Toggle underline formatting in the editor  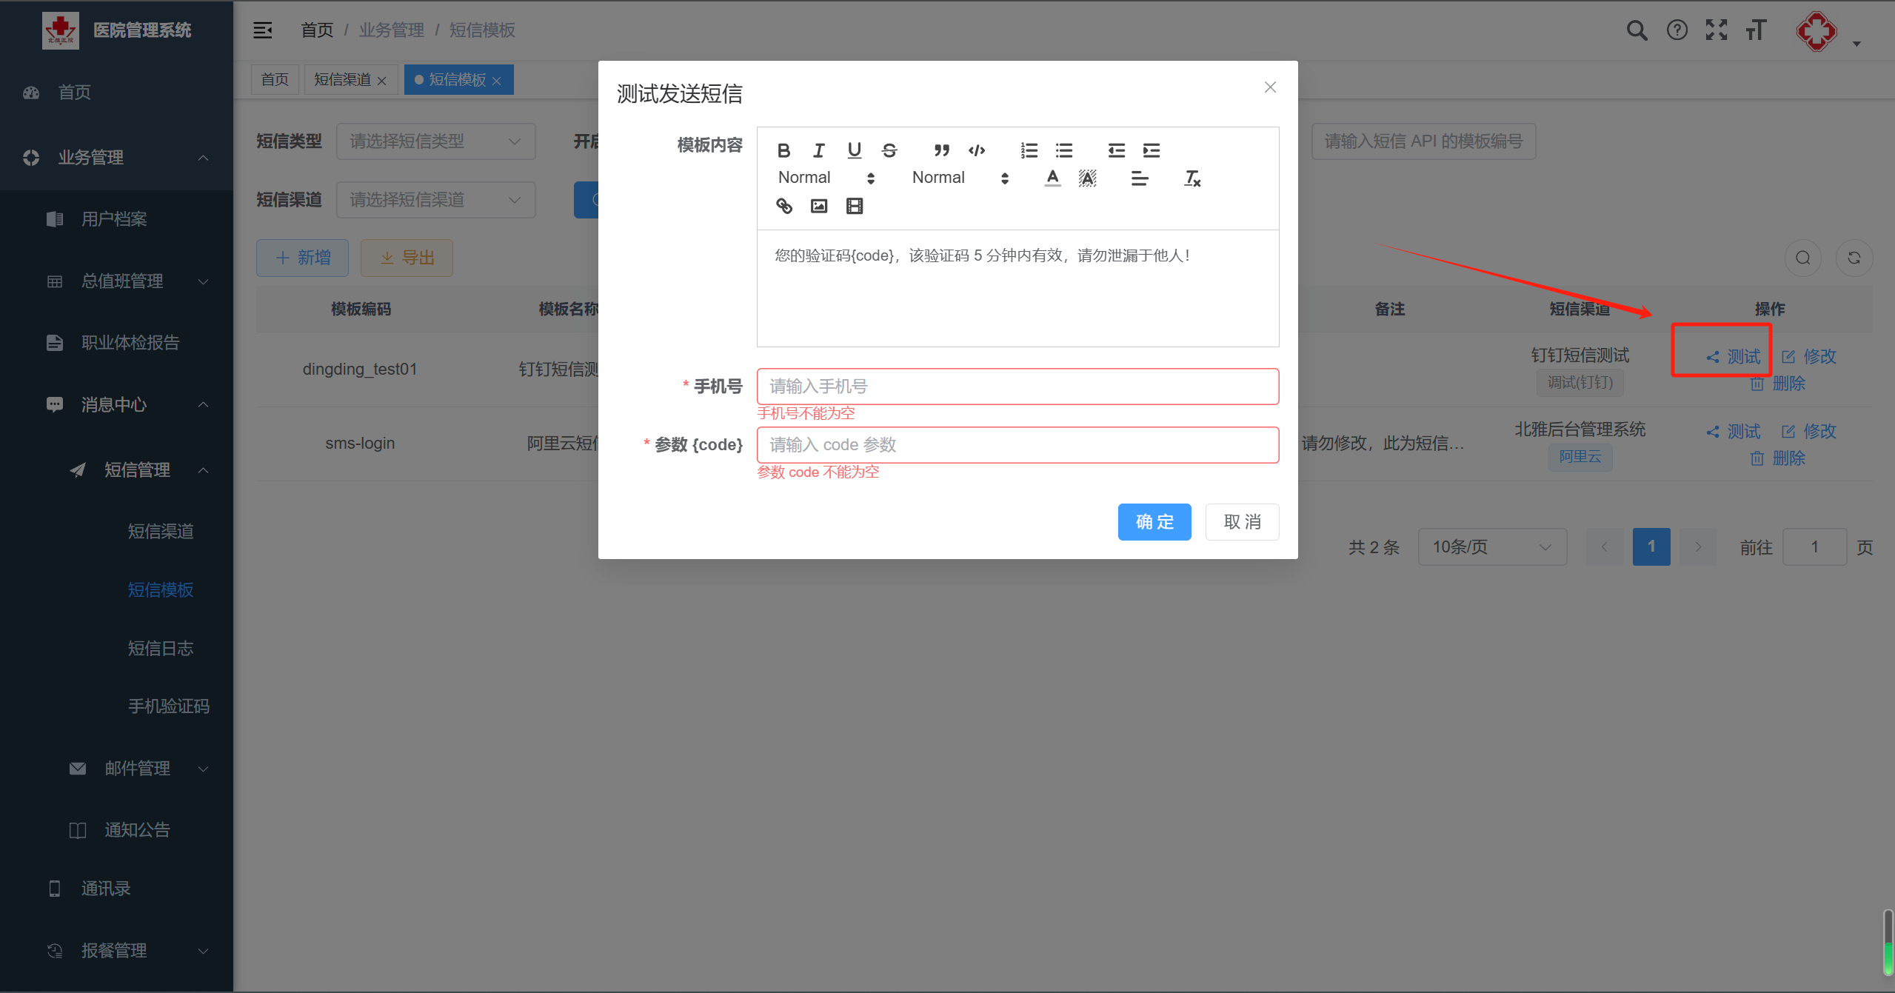[854, 150]
